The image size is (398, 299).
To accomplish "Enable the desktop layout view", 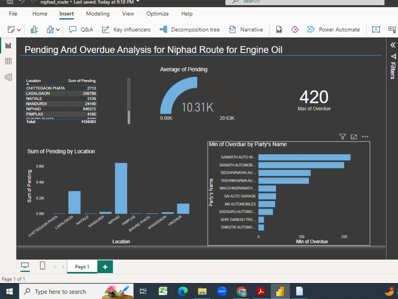I will (x=25, y=266).
